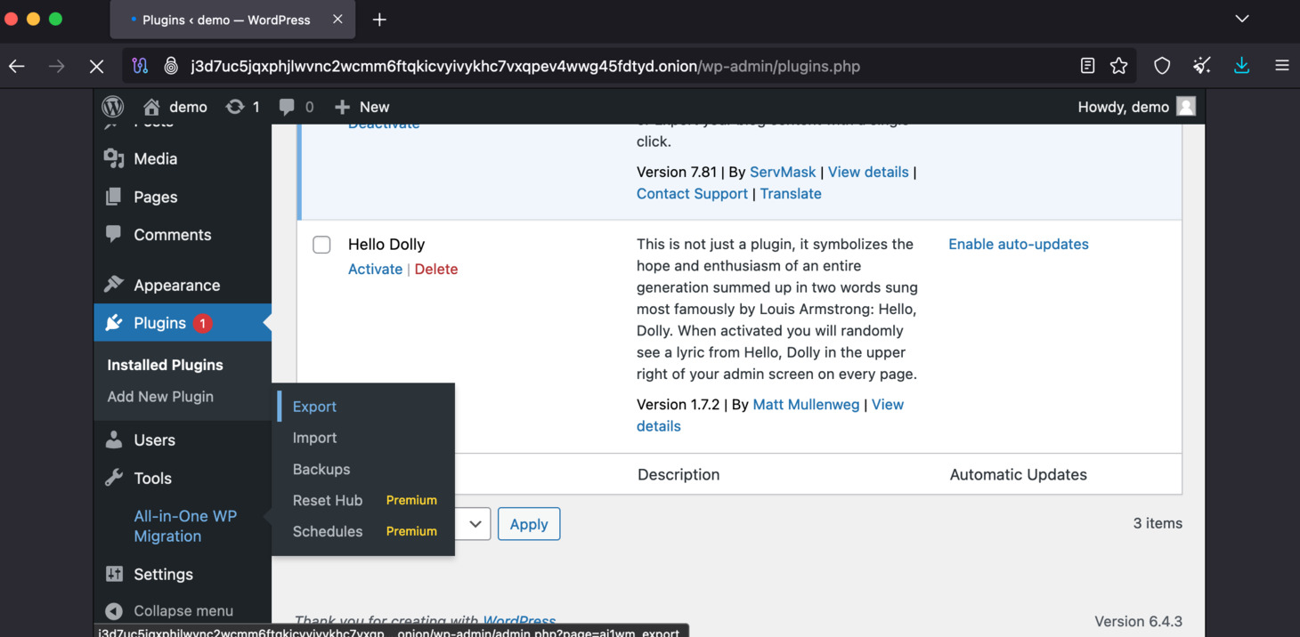Click the 3 items count text

(x=1158, y=523)
